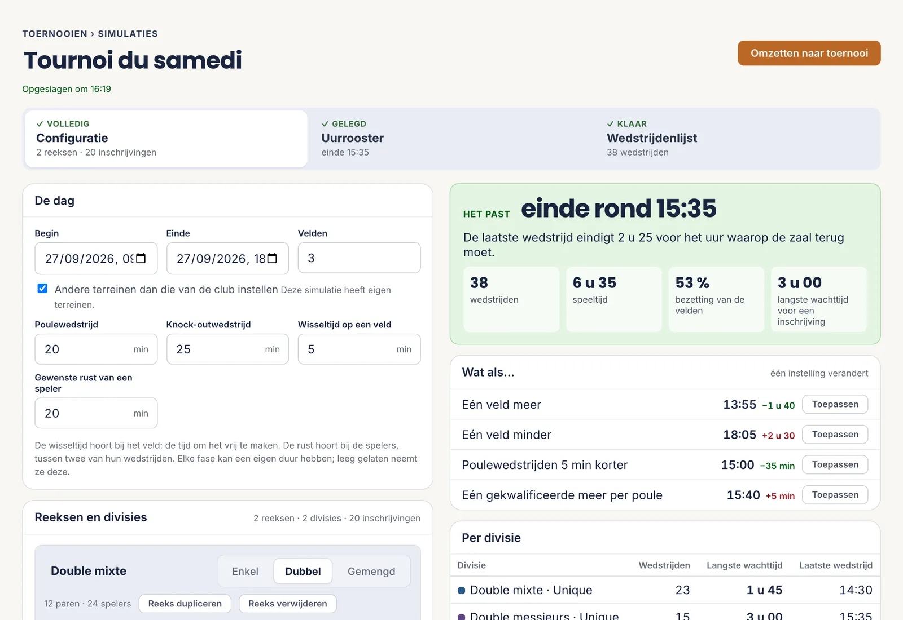This screenshot has width=903, height=620.
Task: Click the '3 u 00 langste wachttijd' card
Action: (x=818, y=299)
